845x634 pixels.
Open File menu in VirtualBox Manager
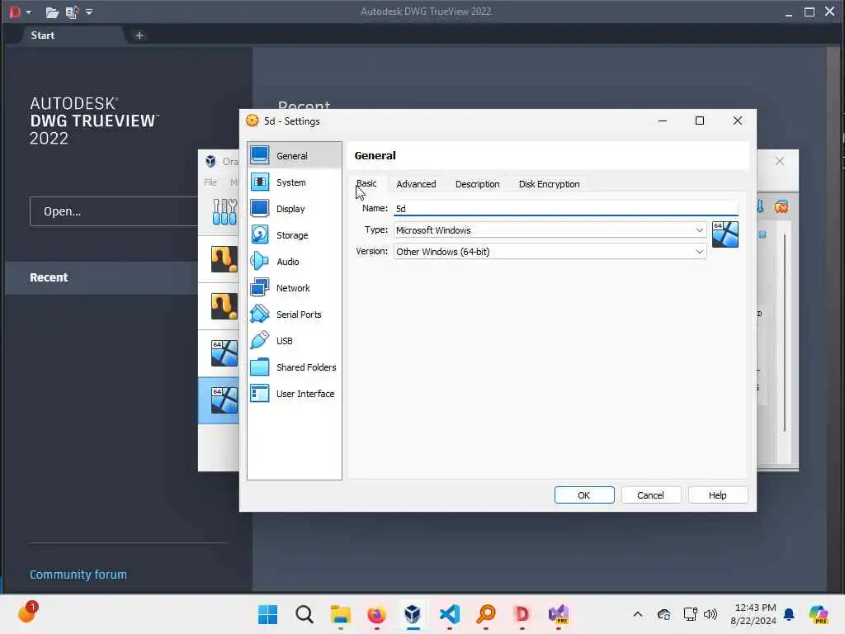(x=210, y=182)
